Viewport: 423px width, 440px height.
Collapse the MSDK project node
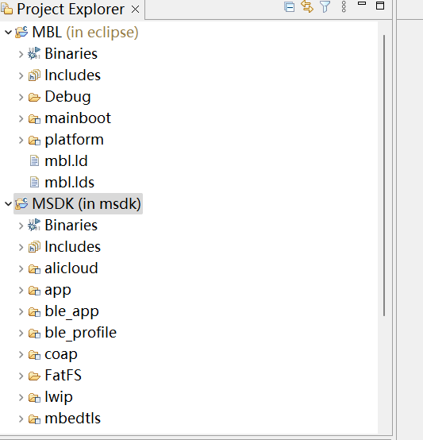[x=9, y=204]
